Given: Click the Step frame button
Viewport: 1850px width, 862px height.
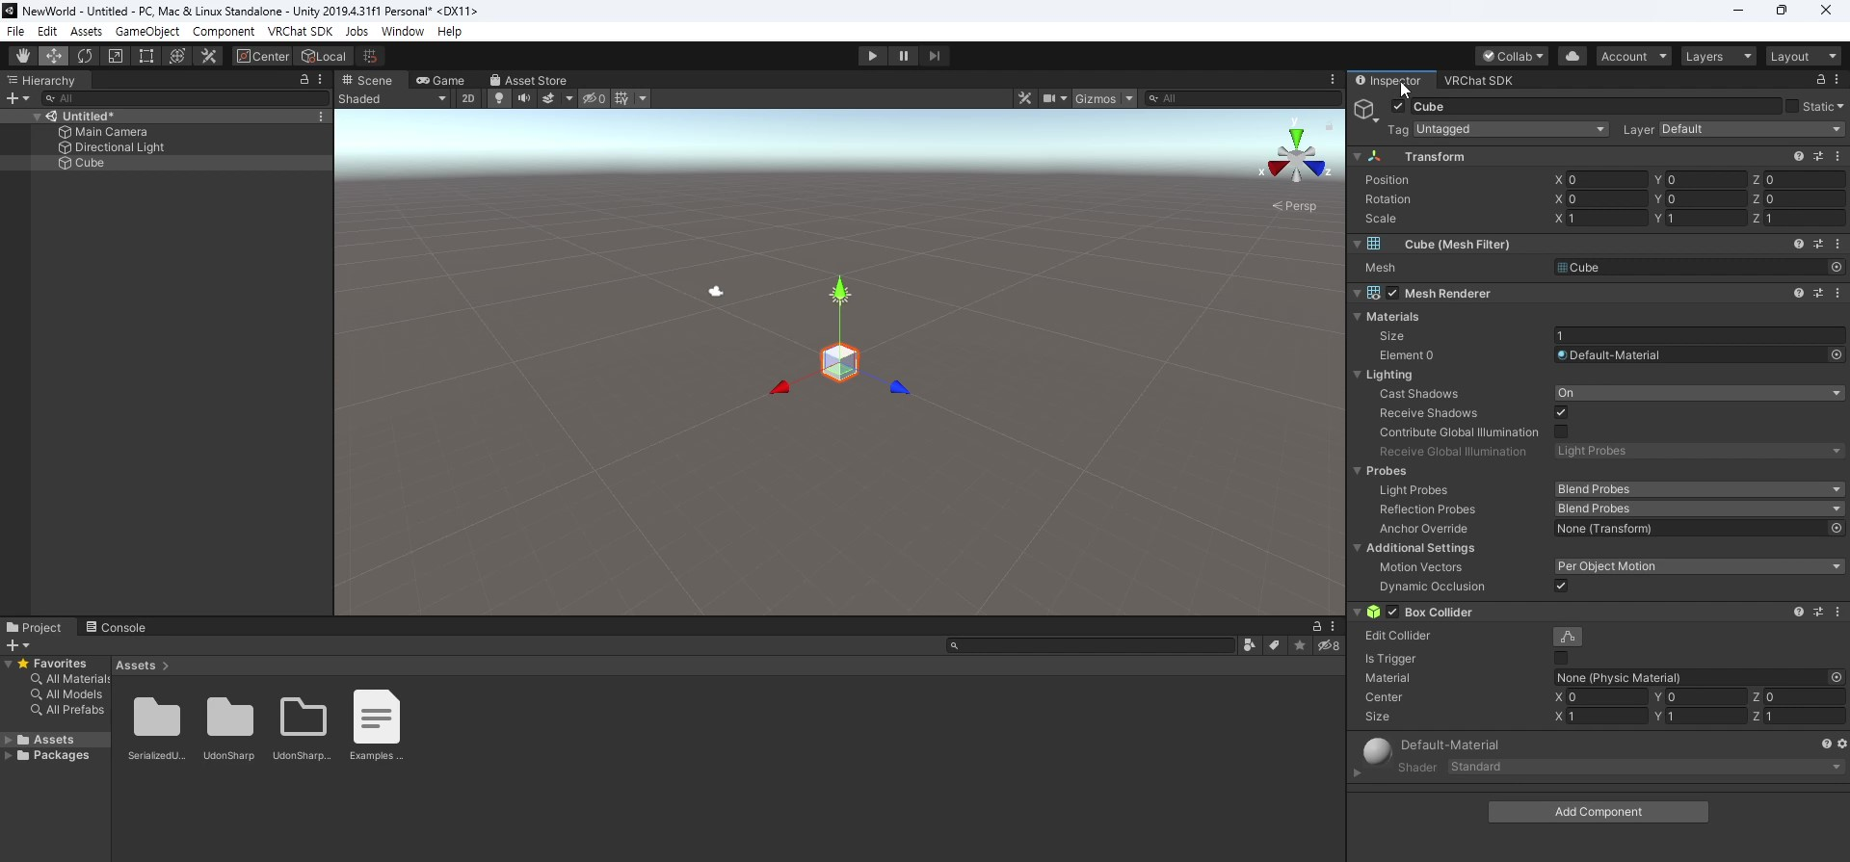Looking at the screenshot, I should point(934,56).
